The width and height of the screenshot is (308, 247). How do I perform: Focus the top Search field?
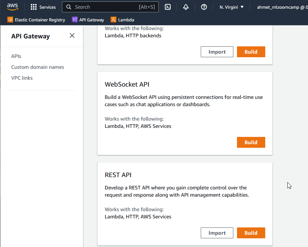tap(110, 7)
